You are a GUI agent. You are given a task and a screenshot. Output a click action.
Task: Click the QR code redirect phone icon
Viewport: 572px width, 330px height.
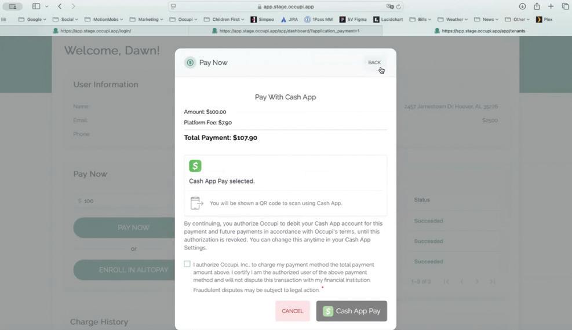[x=196, y=203]
